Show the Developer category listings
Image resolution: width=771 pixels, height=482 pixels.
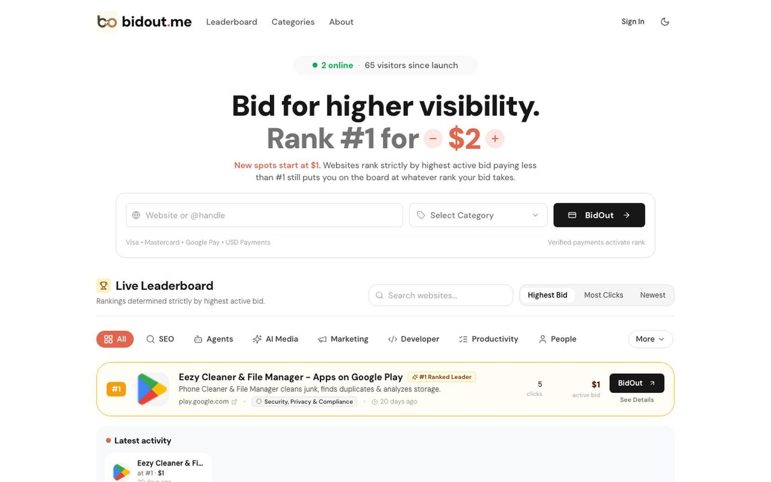coord(414,339)
